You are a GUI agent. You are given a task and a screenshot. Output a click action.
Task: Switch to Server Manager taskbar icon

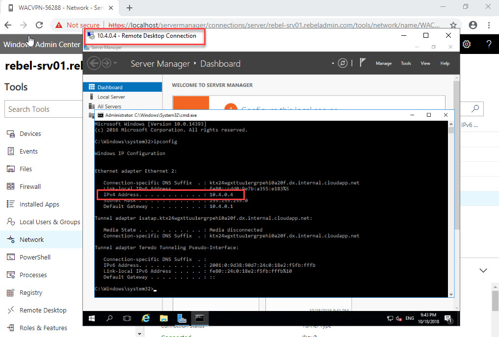(x=182, y=318)
